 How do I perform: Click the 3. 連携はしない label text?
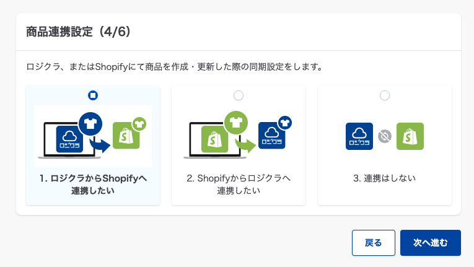pyautogui.click(x=385, y=178)
